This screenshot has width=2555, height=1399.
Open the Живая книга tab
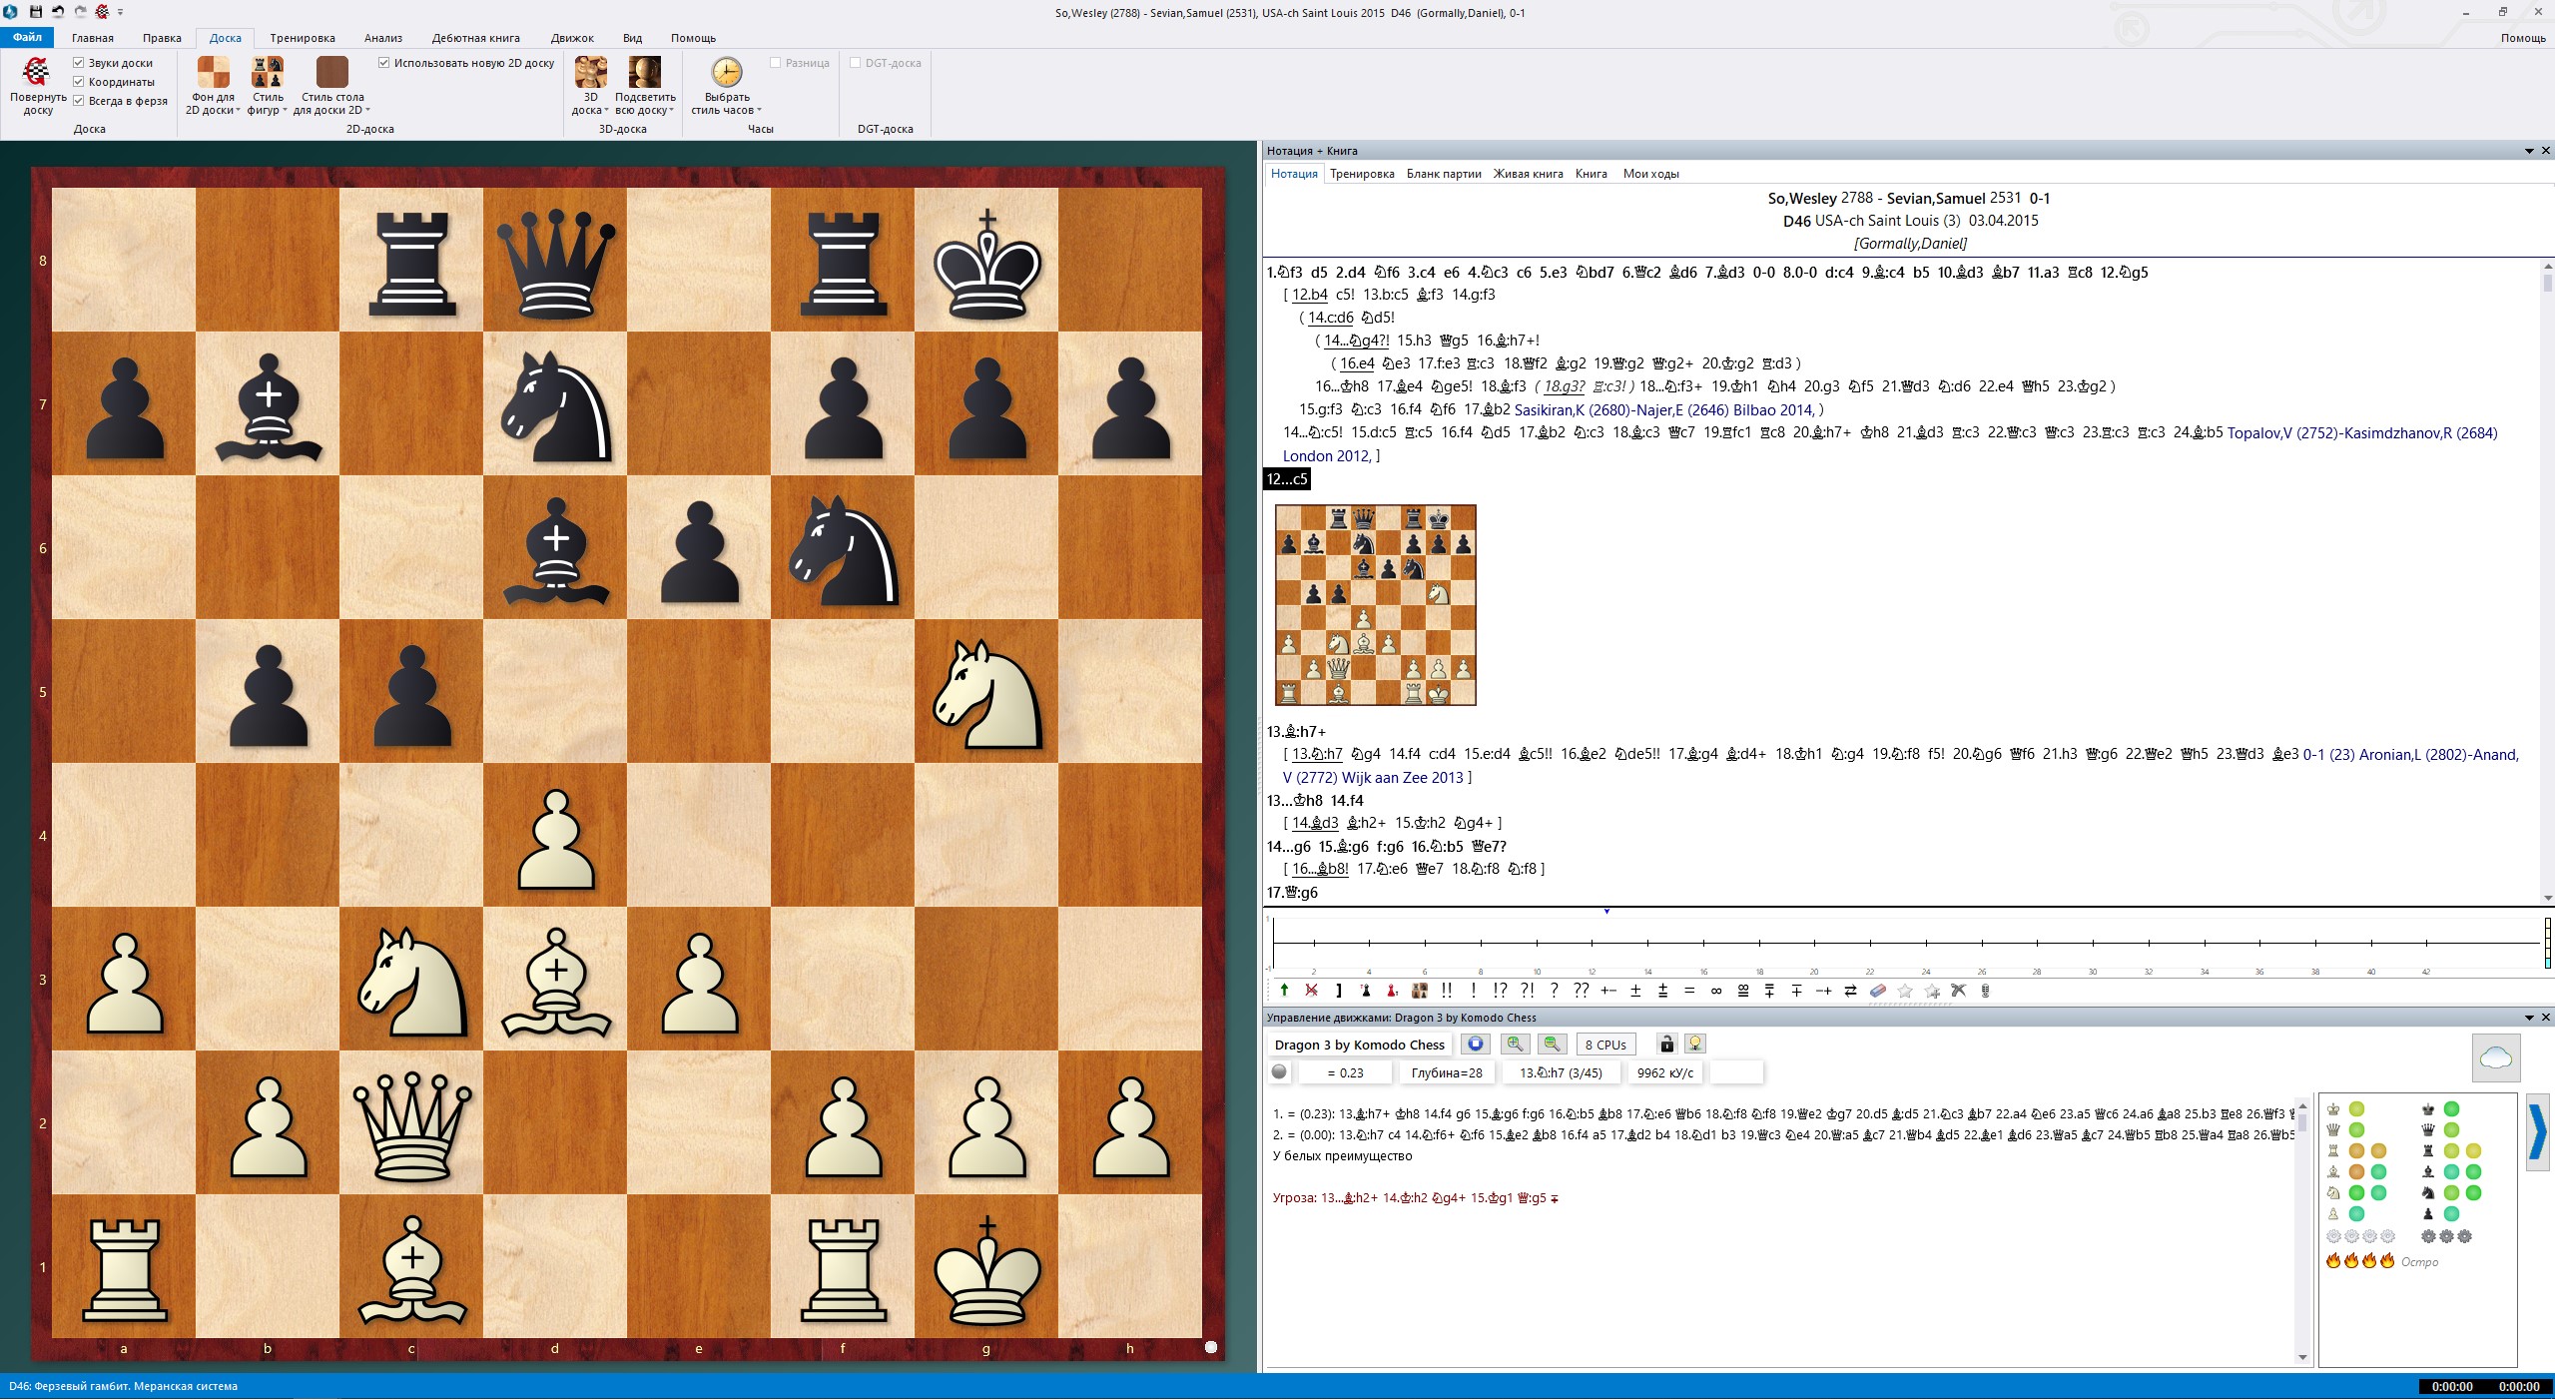click(x=1528, y=174)
